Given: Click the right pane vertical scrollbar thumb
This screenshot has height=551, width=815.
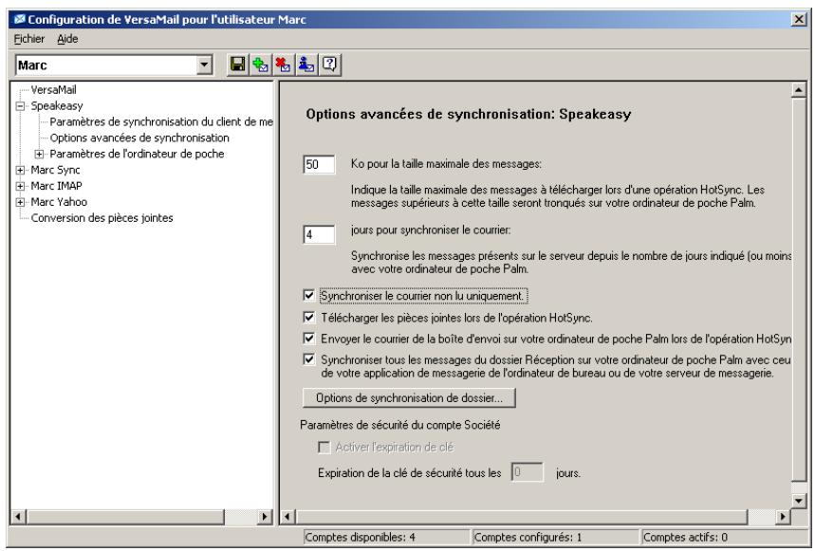Looking at the screenshot, I should (x=798, y=289).
